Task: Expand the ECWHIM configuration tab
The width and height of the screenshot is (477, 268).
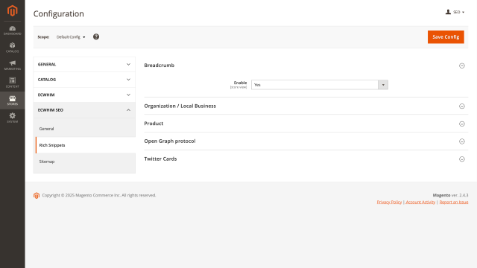Action: (84, 95)
